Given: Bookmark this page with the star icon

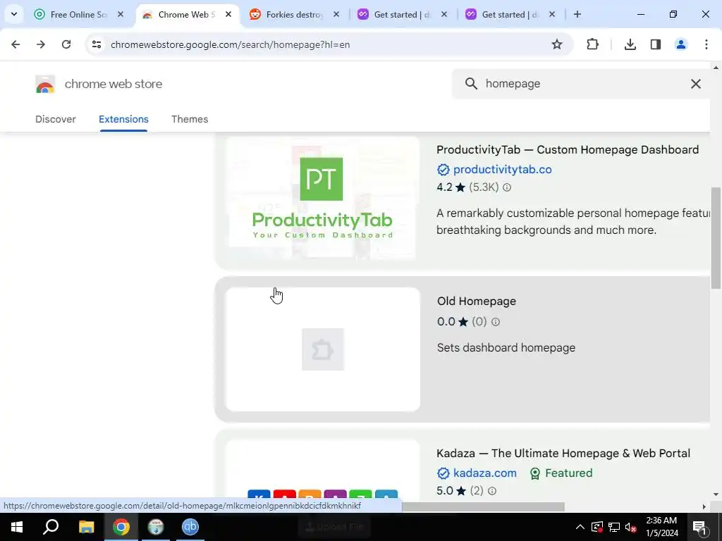Looking at the screenshot, I should [x=557, y=44].
